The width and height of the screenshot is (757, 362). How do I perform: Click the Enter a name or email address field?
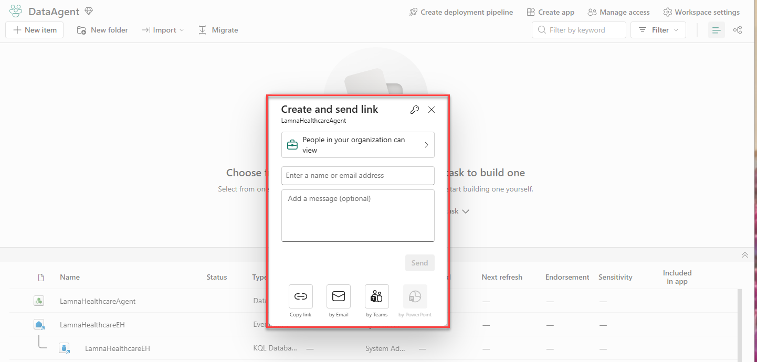click(x=358, y=175)
